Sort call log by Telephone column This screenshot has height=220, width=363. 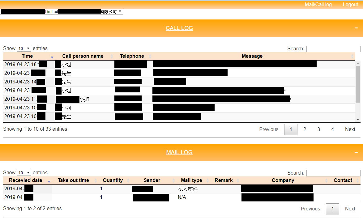(132, 56)
